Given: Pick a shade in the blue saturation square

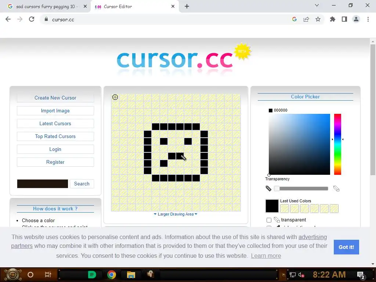Looking at the screenshot, I should point(299,144).
